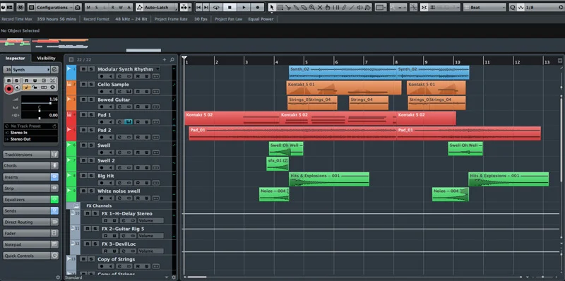Deactivate all Mute states M button

pyautogui.click(x=88, y=7)
